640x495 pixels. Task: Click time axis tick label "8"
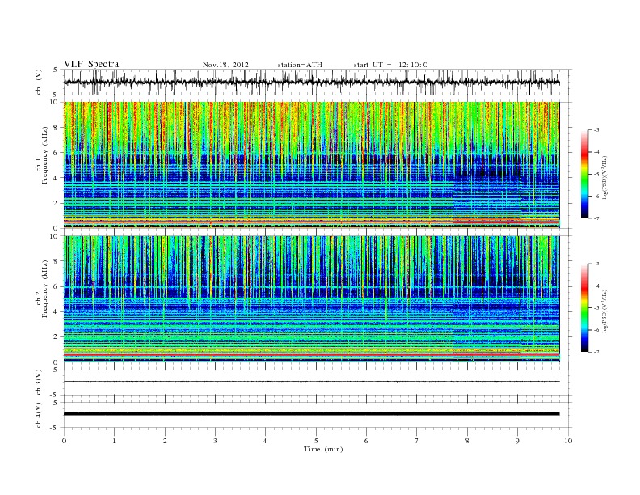pos(467,441)
